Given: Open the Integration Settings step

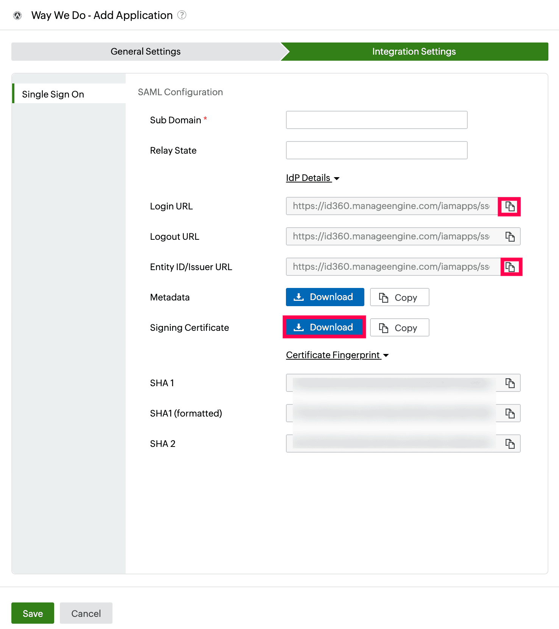Looking at the screenshot, I should point(414,52).
